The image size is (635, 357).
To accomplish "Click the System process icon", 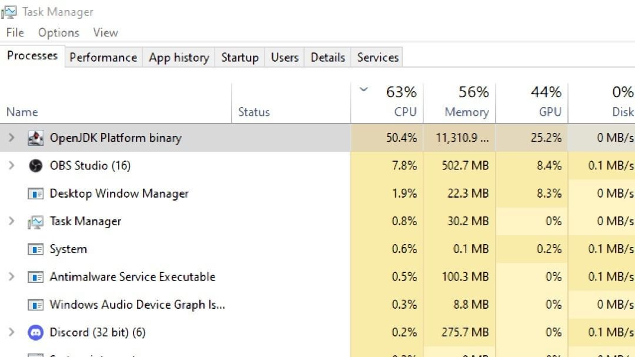I will [36, 249].
